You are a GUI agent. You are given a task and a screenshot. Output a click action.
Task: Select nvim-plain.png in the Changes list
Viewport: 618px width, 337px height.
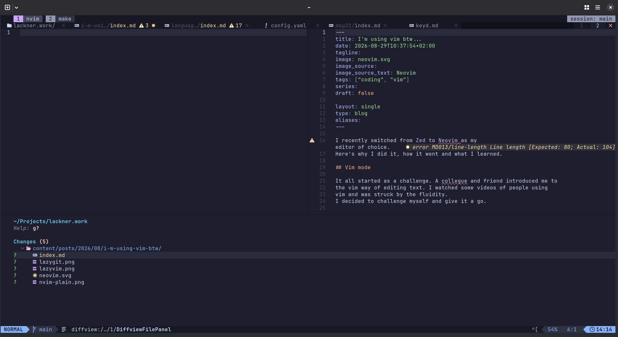(x=62, y=282)
